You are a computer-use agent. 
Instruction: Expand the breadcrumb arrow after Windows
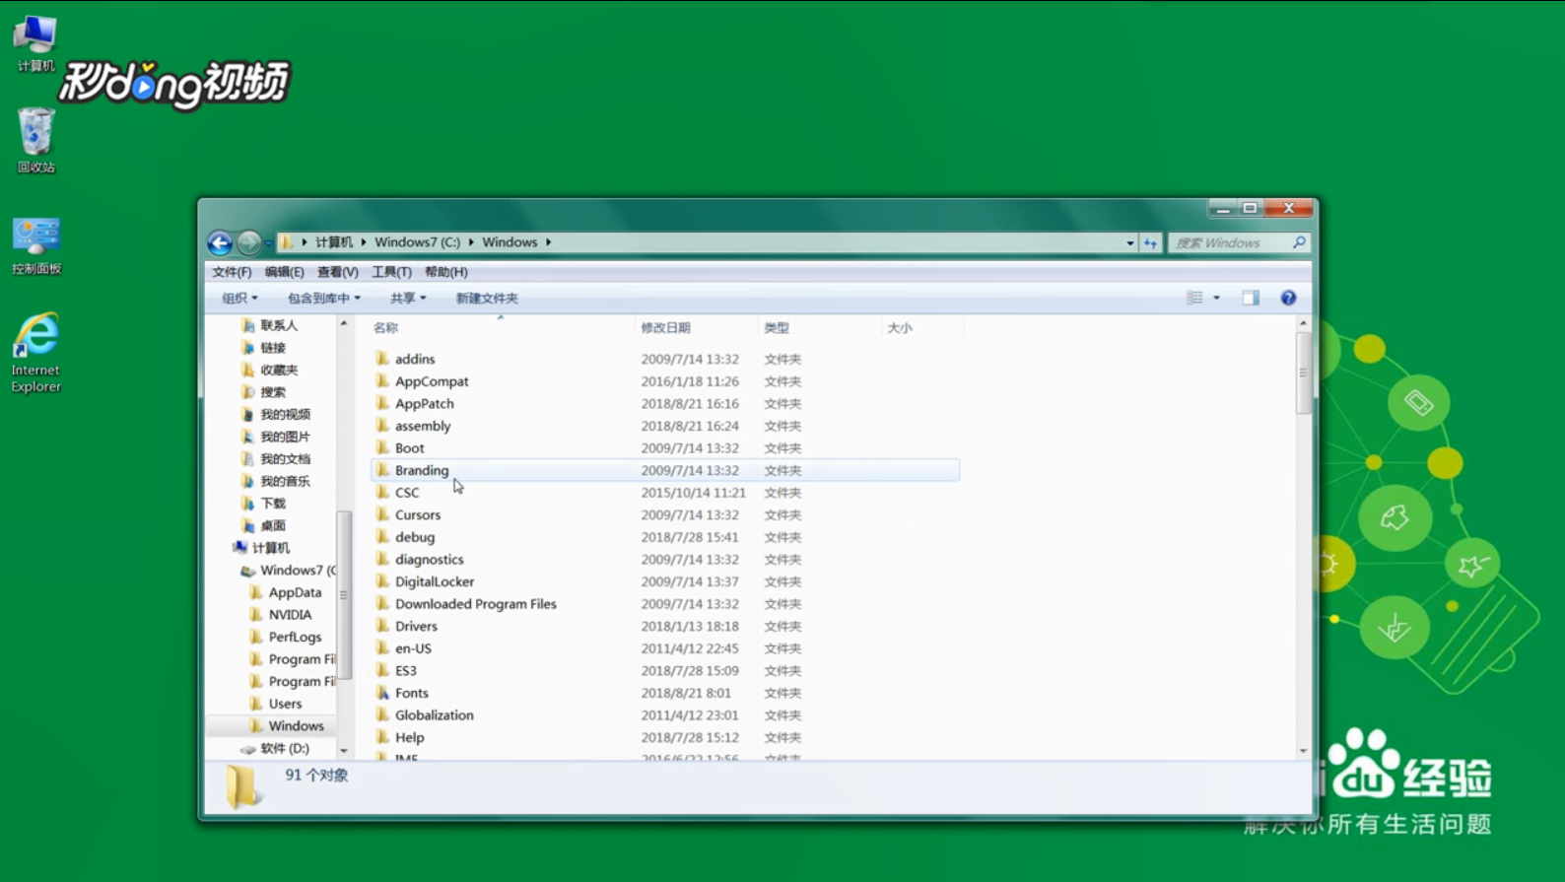(548, 242)
